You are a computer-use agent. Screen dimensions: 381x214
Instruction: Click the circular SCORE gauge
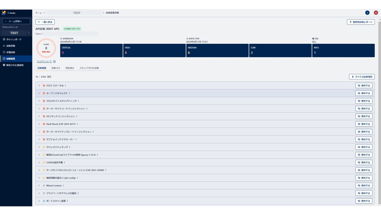pyautogui.click(x=46, y=48)
